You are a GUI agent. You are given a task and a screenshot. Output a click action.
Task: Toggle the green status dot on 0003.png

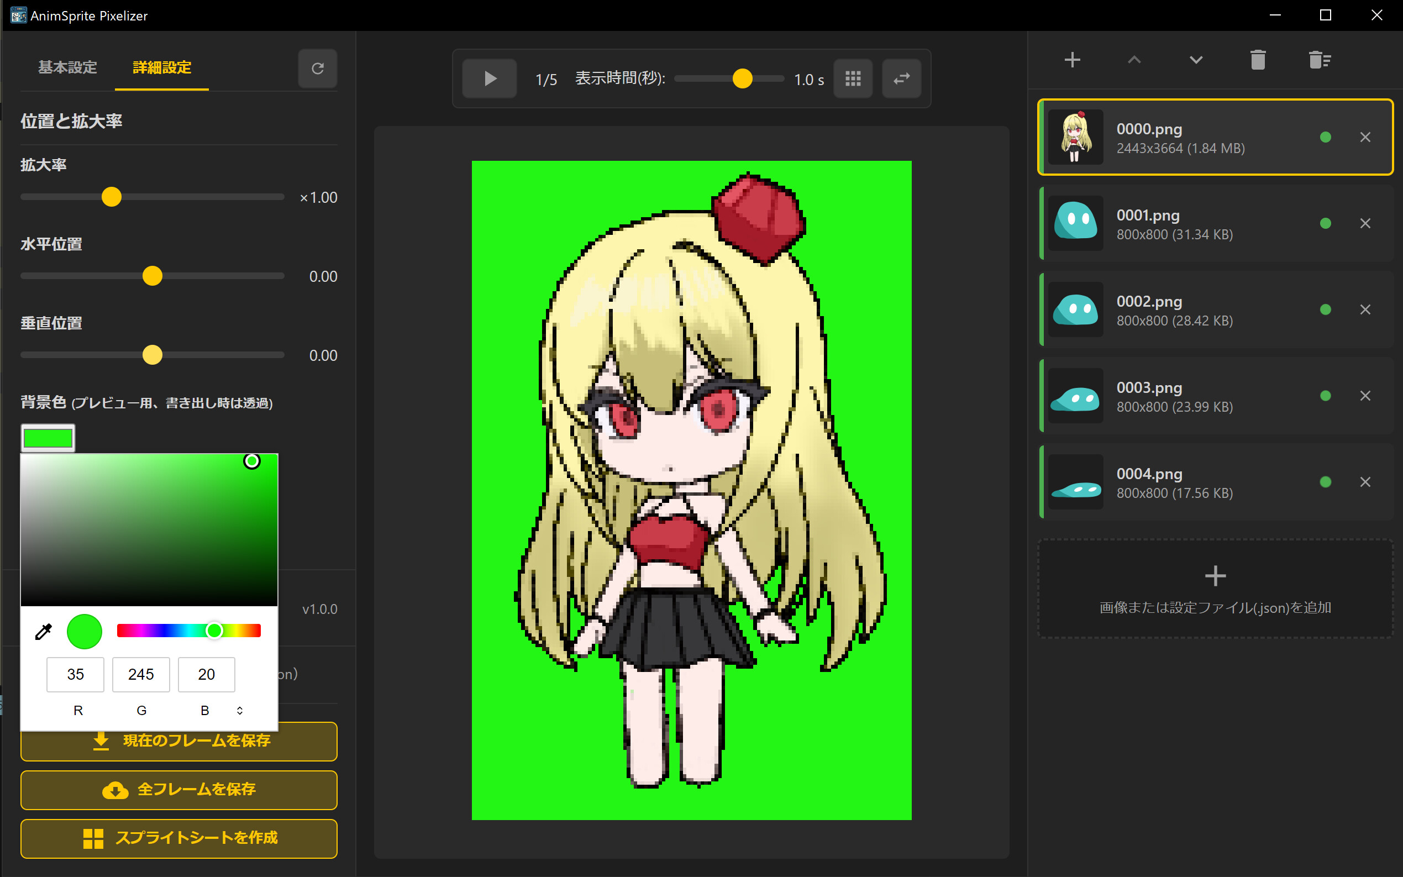pos(1325,395)
